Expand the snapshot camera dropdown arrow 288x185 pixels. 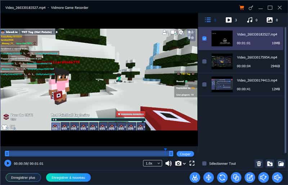pyautogui.click(x=184, y=164)
